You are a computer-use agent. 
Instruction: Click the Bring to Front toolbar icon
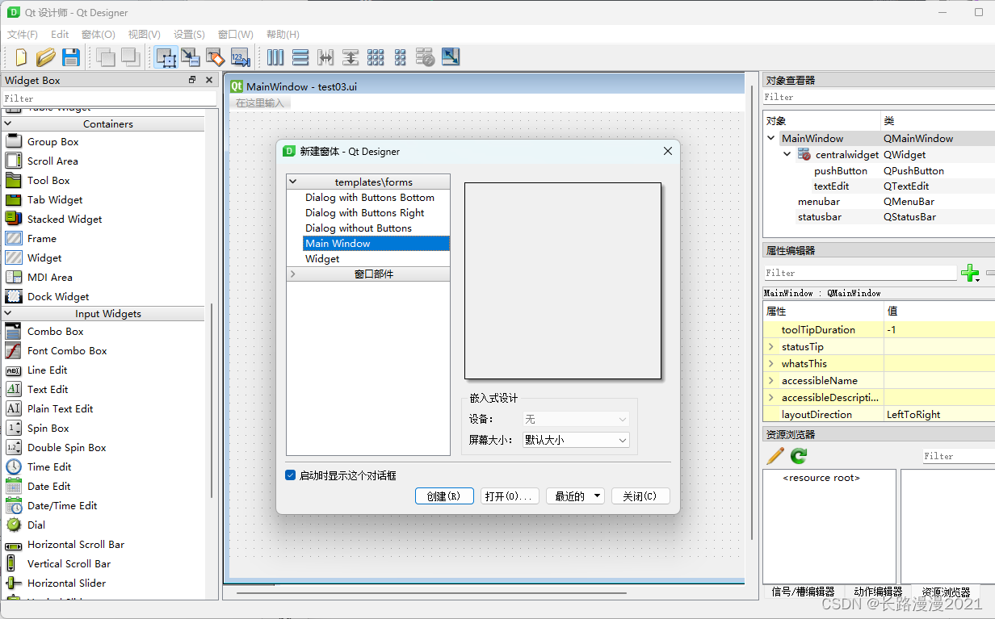click(x=130, y=57)
